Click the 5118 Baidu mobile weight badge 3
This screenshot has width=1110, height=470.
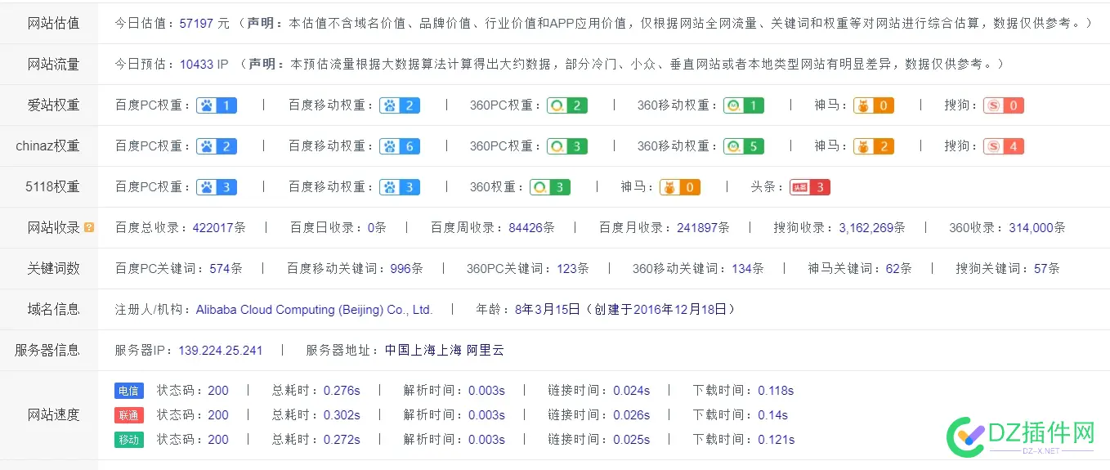[400, 187]
